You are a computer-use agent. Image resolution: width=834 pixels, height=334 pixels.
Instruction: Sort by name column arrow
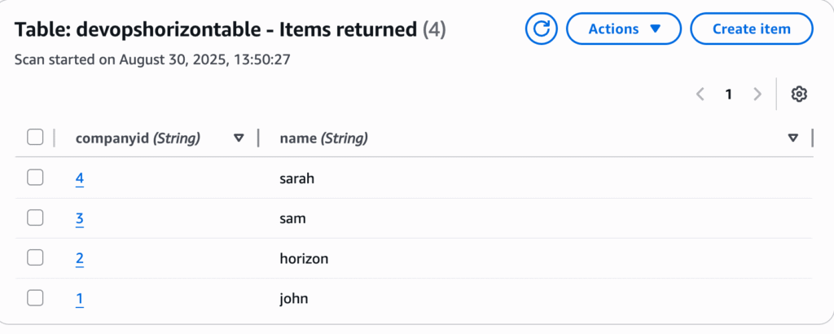tap(793, 138)
